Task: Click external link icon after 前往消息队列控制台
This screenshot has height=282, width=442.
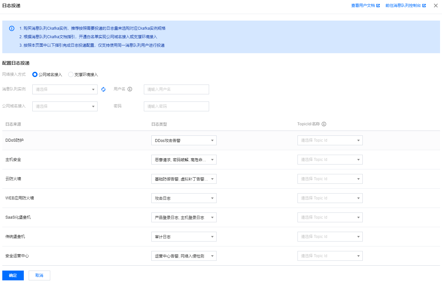Action: point(424,6)
